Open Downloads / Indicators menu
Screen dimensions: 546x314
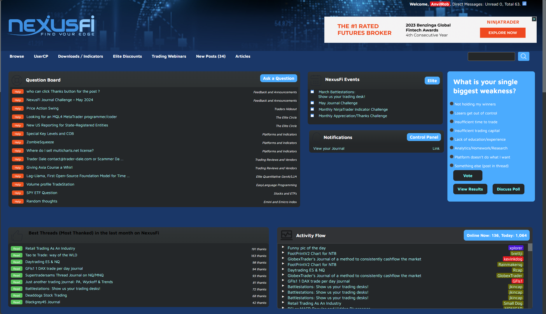[x=80, y=56]
